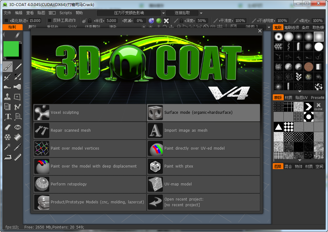Open the 帮助 menu
328x232 pixels.
click(x=79, y=13)
